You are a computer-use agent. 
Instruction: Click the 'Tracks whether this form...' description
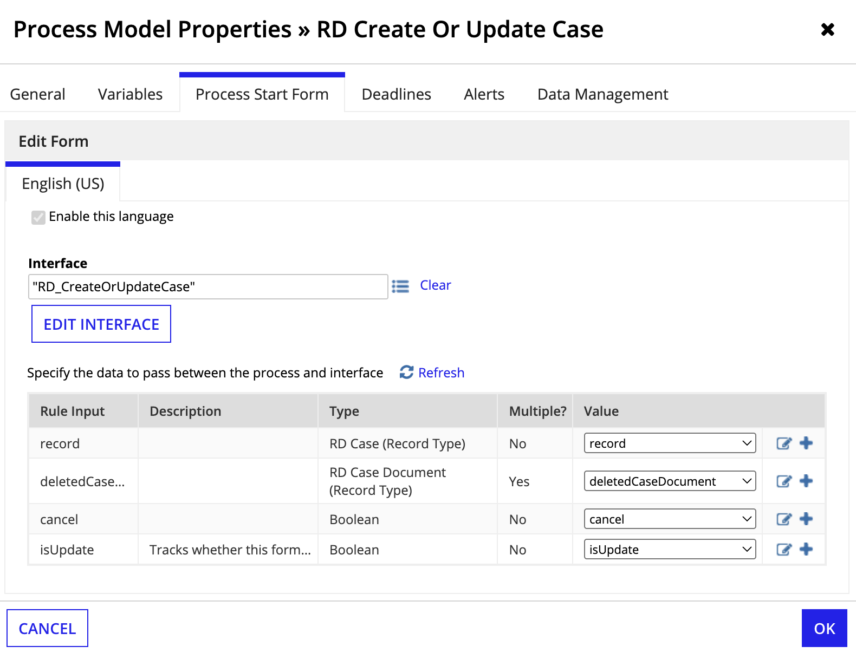coord(230,550)
